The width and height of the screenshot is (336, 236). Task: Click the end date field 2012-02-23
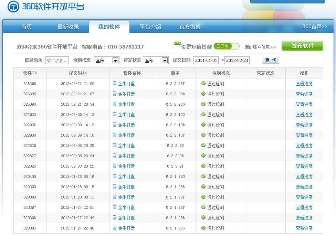pyautogui.click(x=237, y=61)
